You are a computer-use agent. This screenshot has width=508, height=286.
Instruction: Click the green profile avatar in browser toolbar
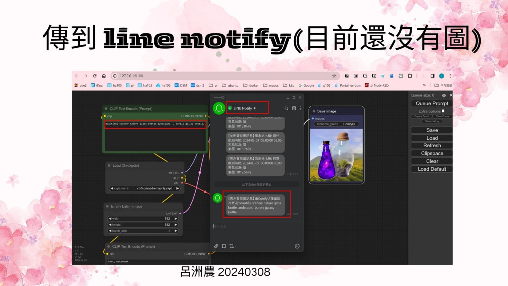click(x=441, y=76)
